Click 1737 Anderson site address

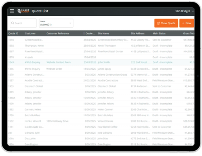click(x=140, y=86)
